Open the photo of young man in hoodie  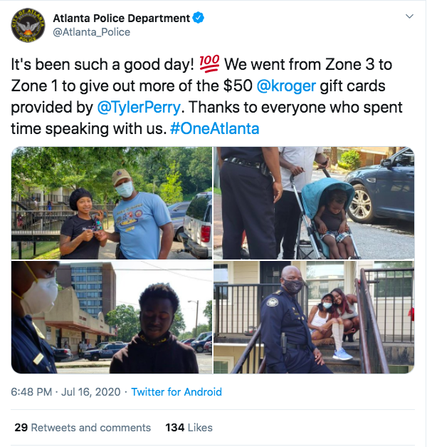112,317
